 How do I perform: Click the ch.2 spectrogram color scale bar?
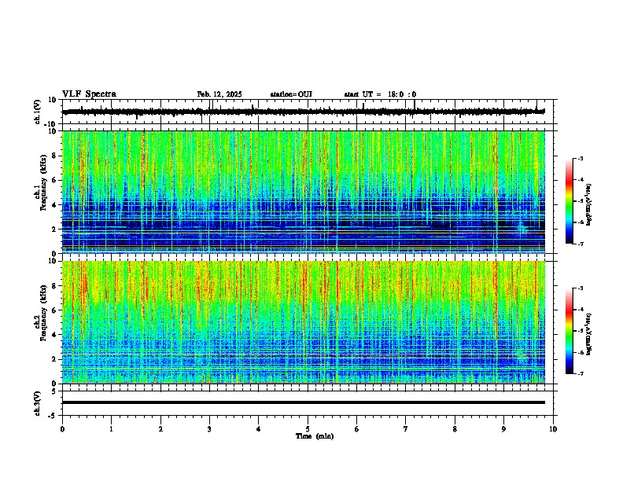(x=569, y=331)
